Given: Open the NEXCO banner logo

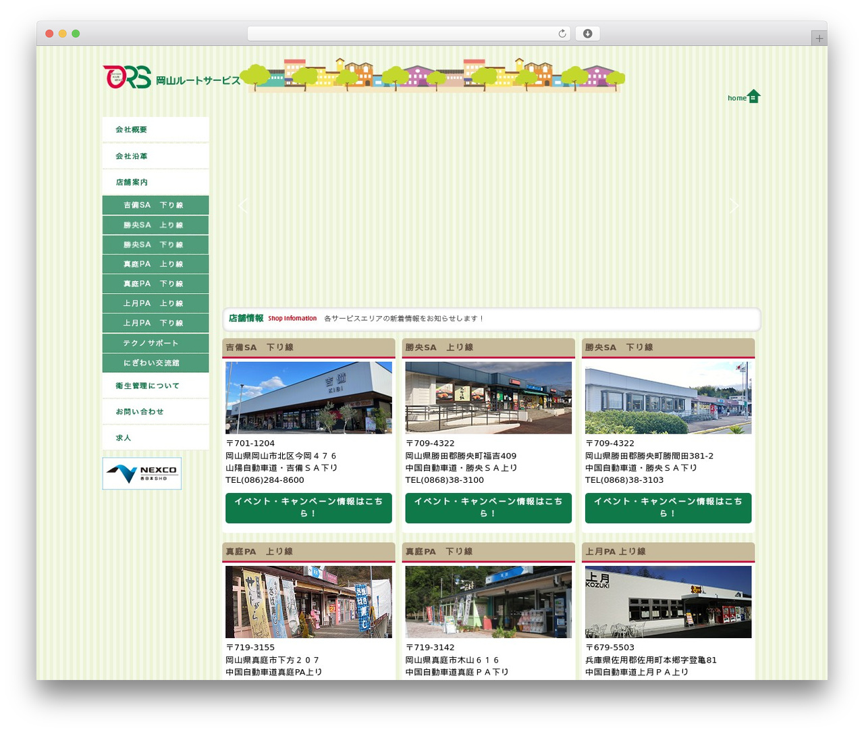Looking at the screenshot, I should [x=142, y=473].
